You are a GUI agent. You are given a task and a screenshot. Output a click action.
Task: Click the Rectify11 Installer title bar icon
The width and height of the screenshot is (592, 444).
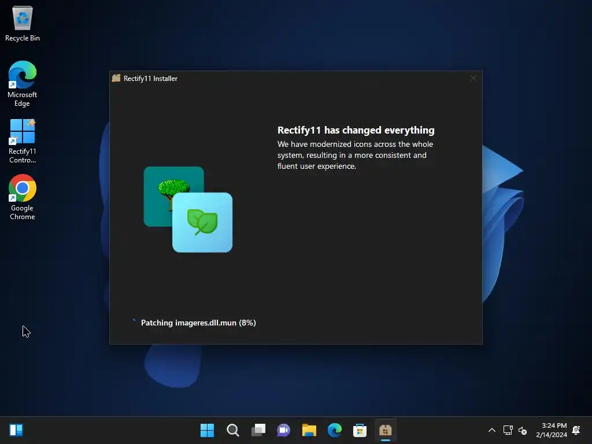click(x=116, y=78)
